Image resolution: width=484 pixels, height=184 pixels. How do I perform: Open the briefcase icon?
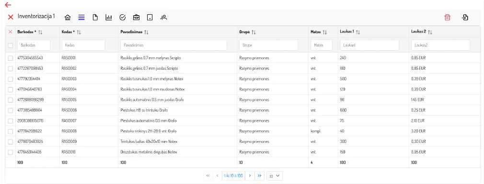[x=136, y=18]
